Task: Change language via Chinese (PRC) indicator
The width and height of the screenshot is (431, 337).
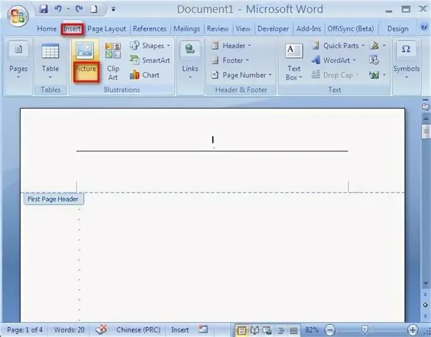Action: [x=138, y=330]
